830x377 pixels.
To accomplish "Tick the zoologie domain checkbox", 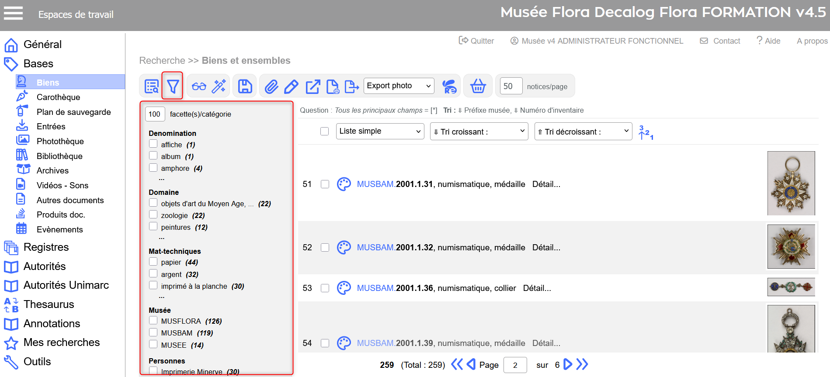I will point(153,214).
